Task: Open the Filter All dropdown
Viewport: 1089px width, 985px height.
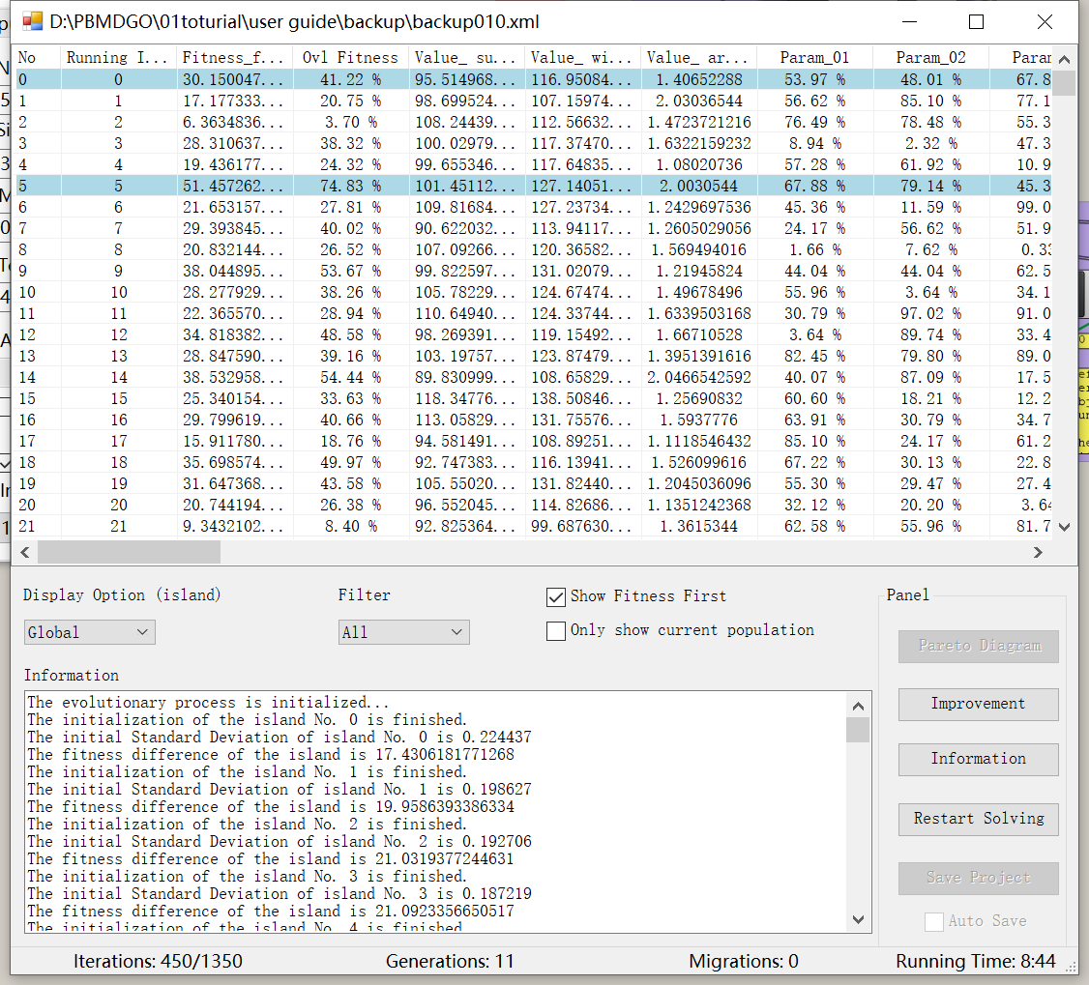Action: 404,632
